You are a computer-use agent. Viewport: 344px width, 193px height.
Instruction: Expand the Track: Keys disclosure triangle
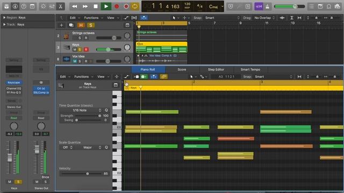click(x=4, y=25)
